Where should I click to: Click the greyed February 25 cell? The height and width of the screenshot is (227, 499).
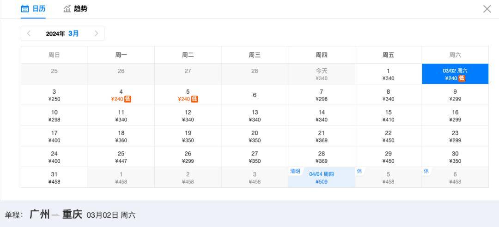(x=54, y=74)
